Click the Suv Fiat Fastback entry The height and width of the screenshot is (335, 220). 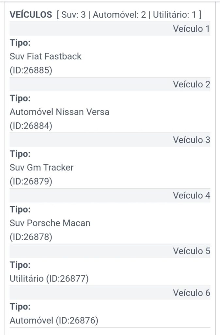click(x=45, y=56)
